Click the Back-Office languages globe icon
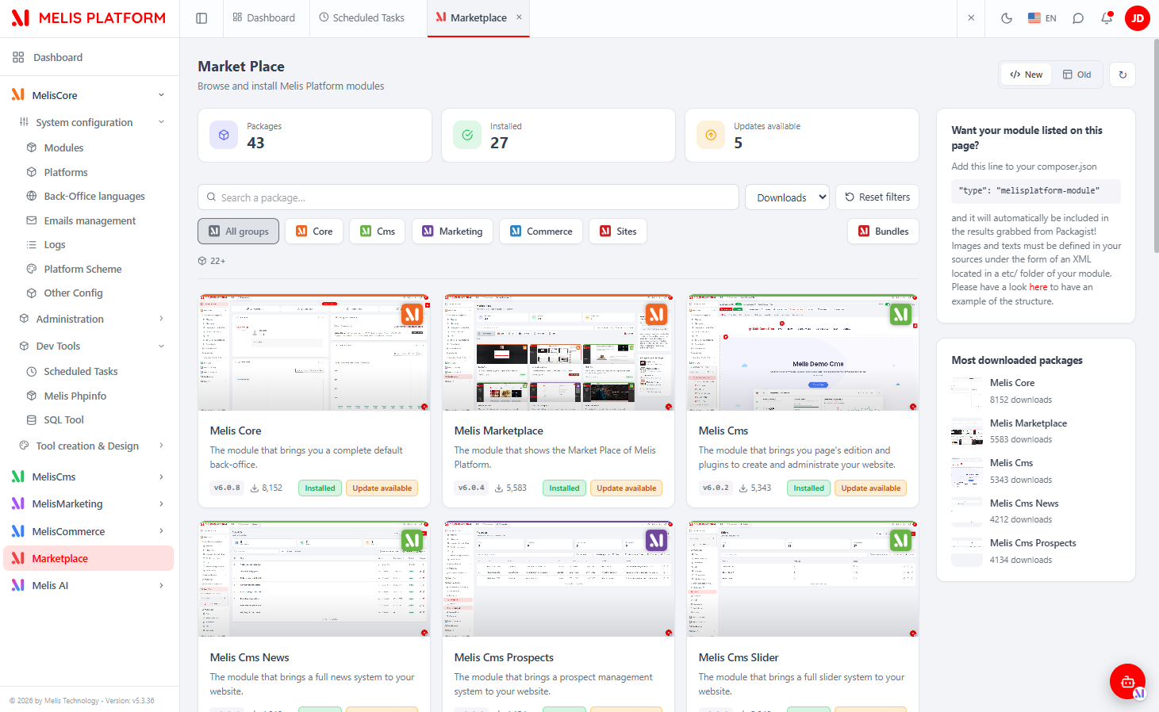The image size is (1159, 712). (32, 197)
